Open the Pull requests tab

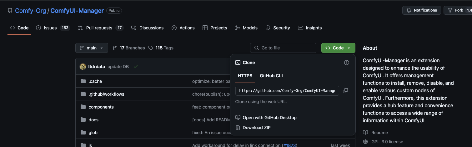pyautogui.click(x=101, y=28)
